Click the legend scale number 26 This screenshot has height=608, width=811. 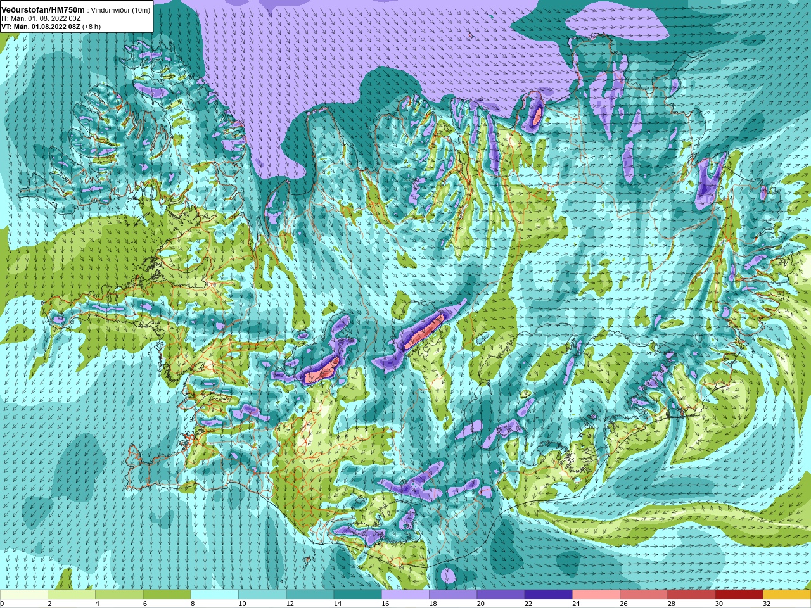623,604
